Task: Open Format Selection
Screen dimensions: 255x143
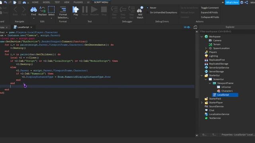Action: click(x=63, y=13)
